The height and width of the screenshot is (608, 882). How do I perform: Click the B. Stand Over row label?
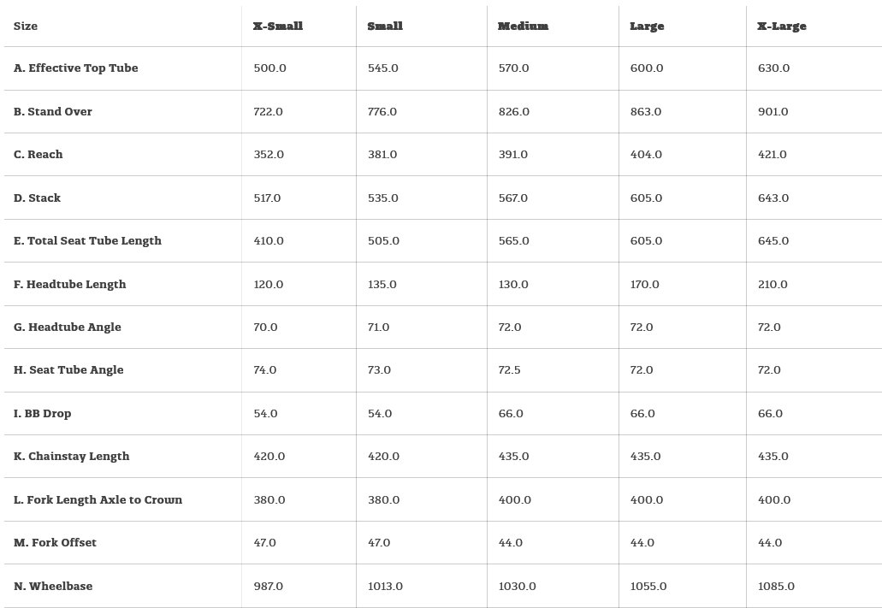(x=53, y=112)
